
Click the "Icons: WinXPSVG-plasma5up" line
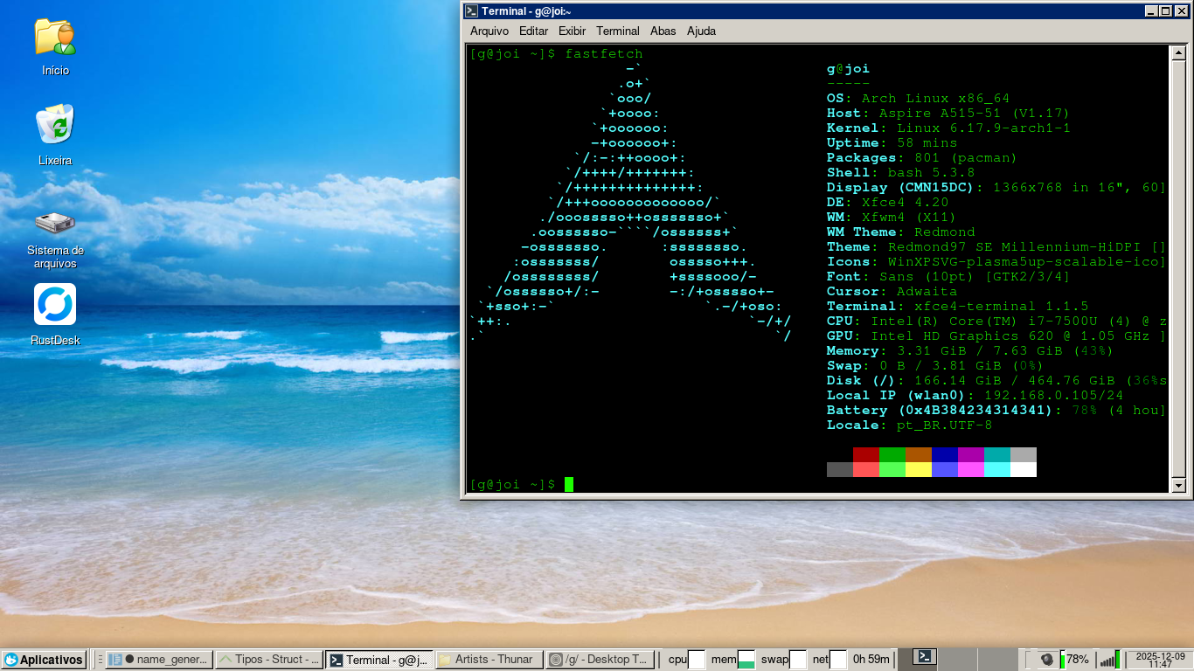click(x=997, y=262)
